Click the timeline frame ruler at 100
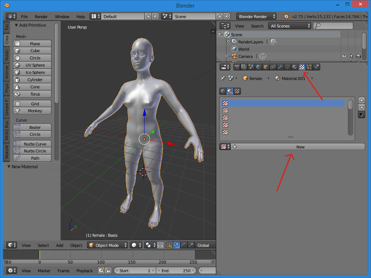The width and height of the screenshot is (371, 278). pyautogui.click(x=101, y=262)
